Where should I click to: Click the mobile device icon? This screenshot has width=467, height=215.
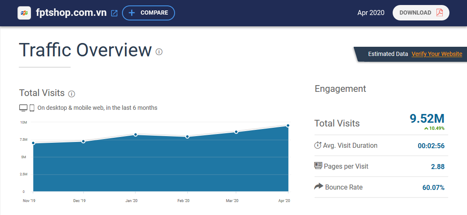[x=32, y=108]
